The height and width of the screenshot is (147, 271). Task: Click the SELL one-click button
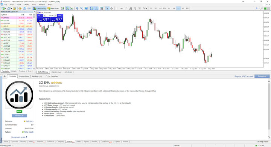[x=40, y=15]
